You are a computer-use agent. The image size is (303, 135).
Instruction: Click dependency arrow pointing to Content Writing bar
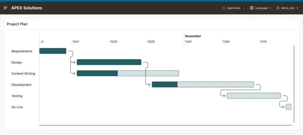(x=73, y=73)
